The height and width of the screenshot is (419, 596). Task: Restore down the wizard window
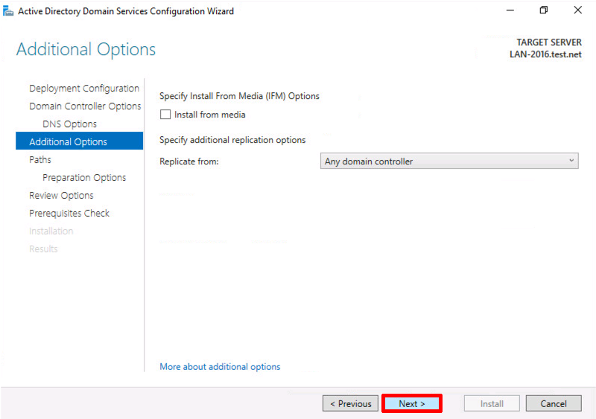click(x=544, y=10)
